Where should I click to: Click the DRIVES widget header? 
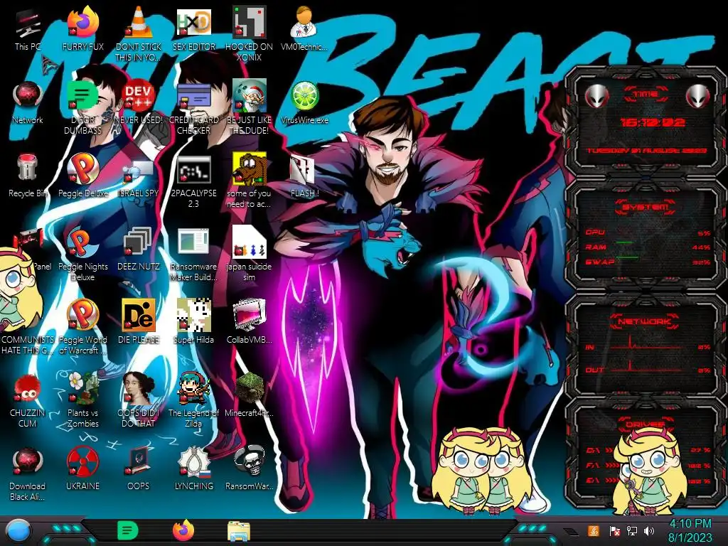click(x=646, y=424)
